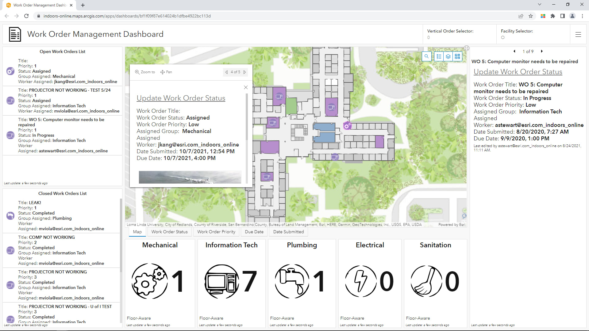
Task: Select the LEAK! closed work order
Action: pyautogui.click(x=61, y=215)
